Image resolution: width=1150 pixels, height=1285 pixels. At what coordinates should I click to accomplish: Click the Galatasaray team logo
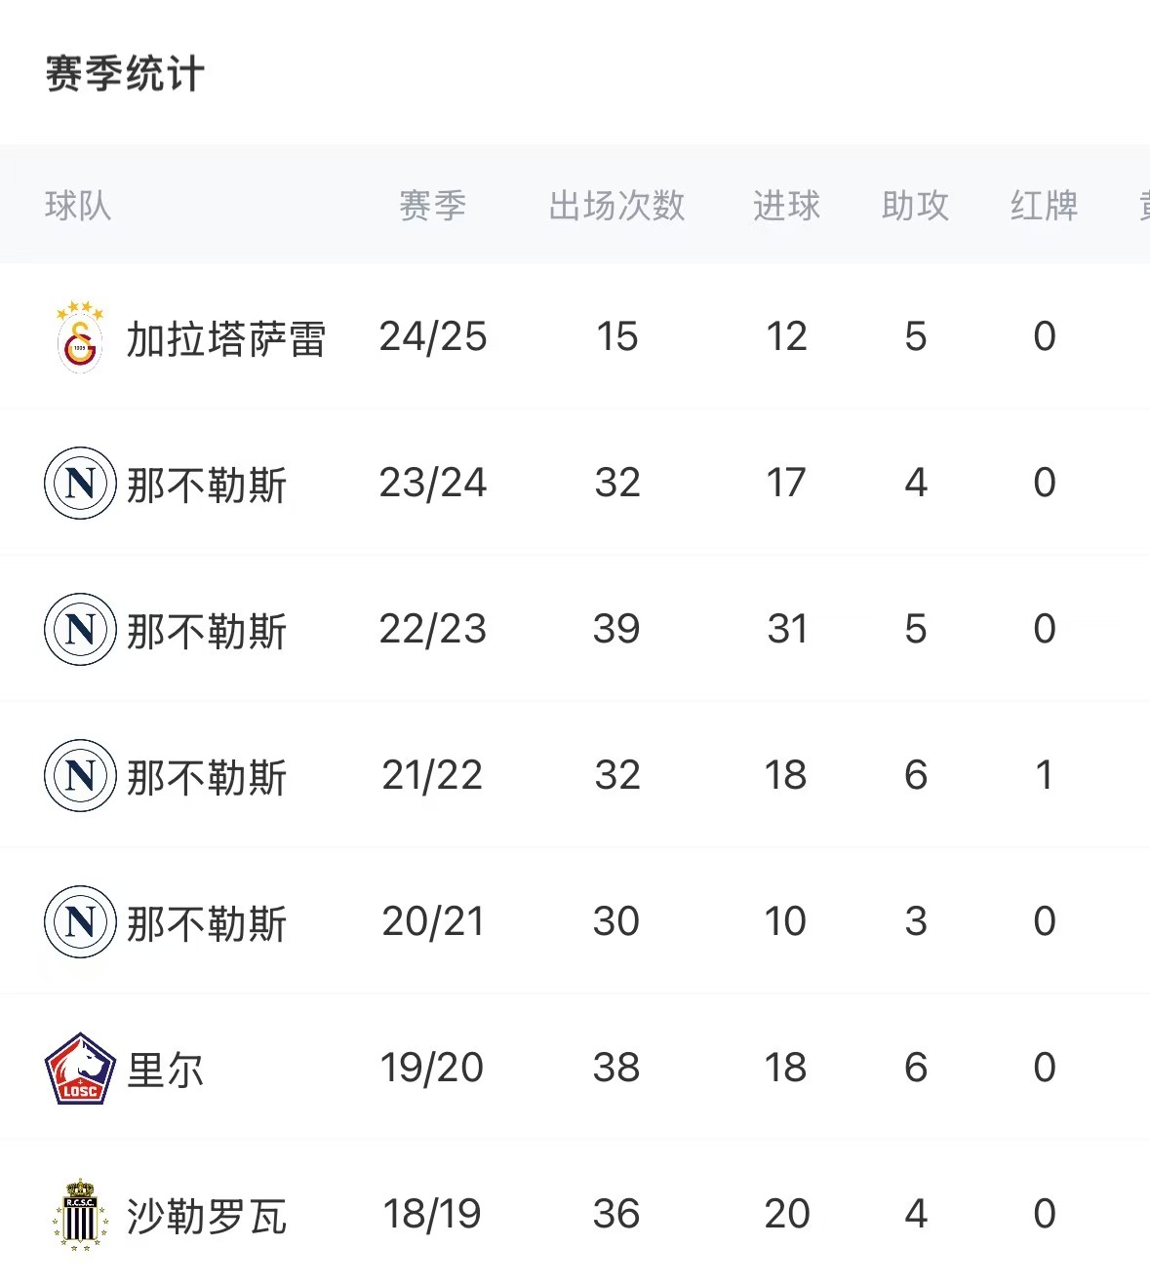pyautogui.click(x=80, y=337)
